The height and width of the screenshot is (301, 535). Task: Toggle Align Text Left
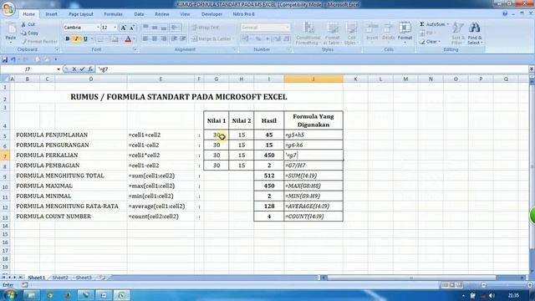click(x=145, y=39)
